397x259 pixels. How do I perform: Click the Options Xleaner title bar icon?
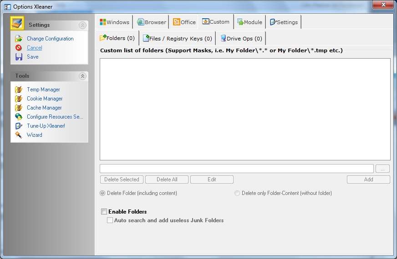(x=8, y=7)
